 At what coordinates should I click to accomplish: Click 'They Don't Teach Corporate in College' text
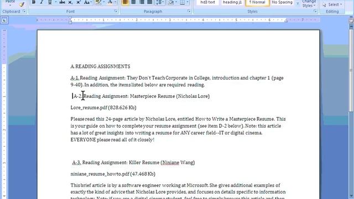click(168, 78)
